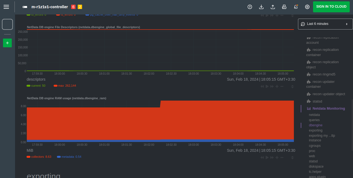Expand the 'recon ringmd5' sidebar section
Viewport: 353px width, 178px height.
pyautogui.click(x=324, y=74)
